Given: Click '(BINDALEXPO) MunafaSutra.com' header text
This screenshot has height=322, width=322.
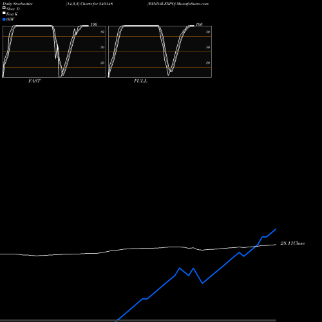Looking at the screenshot, I should [x=178, y=4].
